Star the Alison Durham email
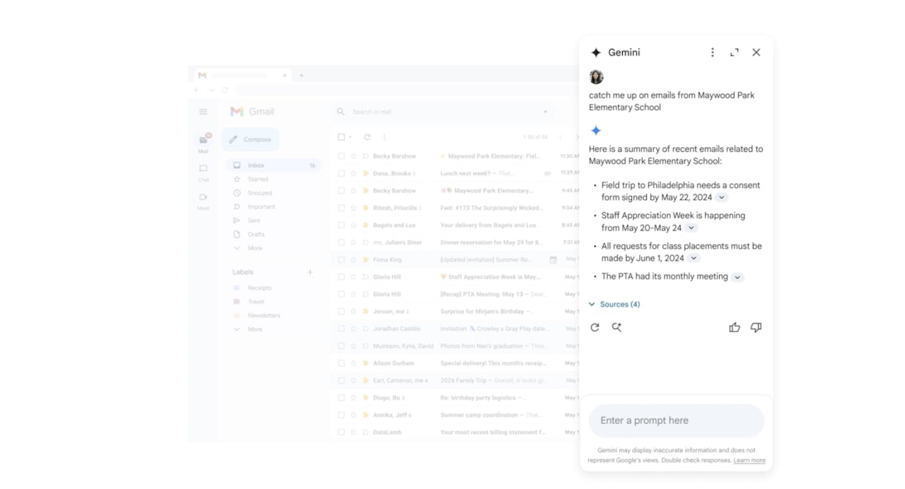905x489 pixels. (354, 363)
